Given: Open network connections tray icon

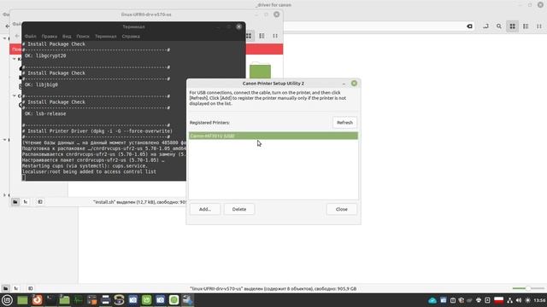Looking at the screenshot, I should (x=509, y=300).
